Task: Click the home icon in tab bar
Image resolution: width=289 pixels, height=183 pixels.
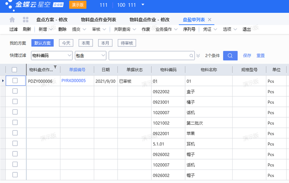Action: coord(12,20)
